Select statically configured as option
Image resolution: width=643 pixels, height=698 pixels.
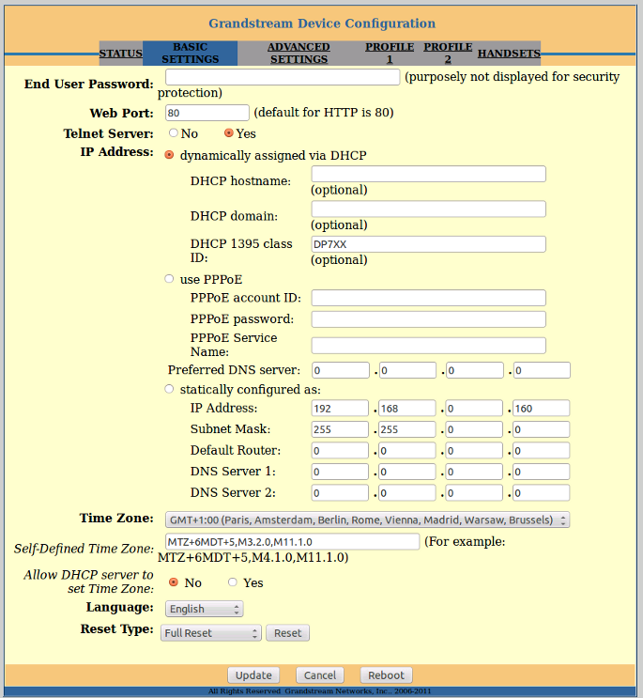click(169, 389)
